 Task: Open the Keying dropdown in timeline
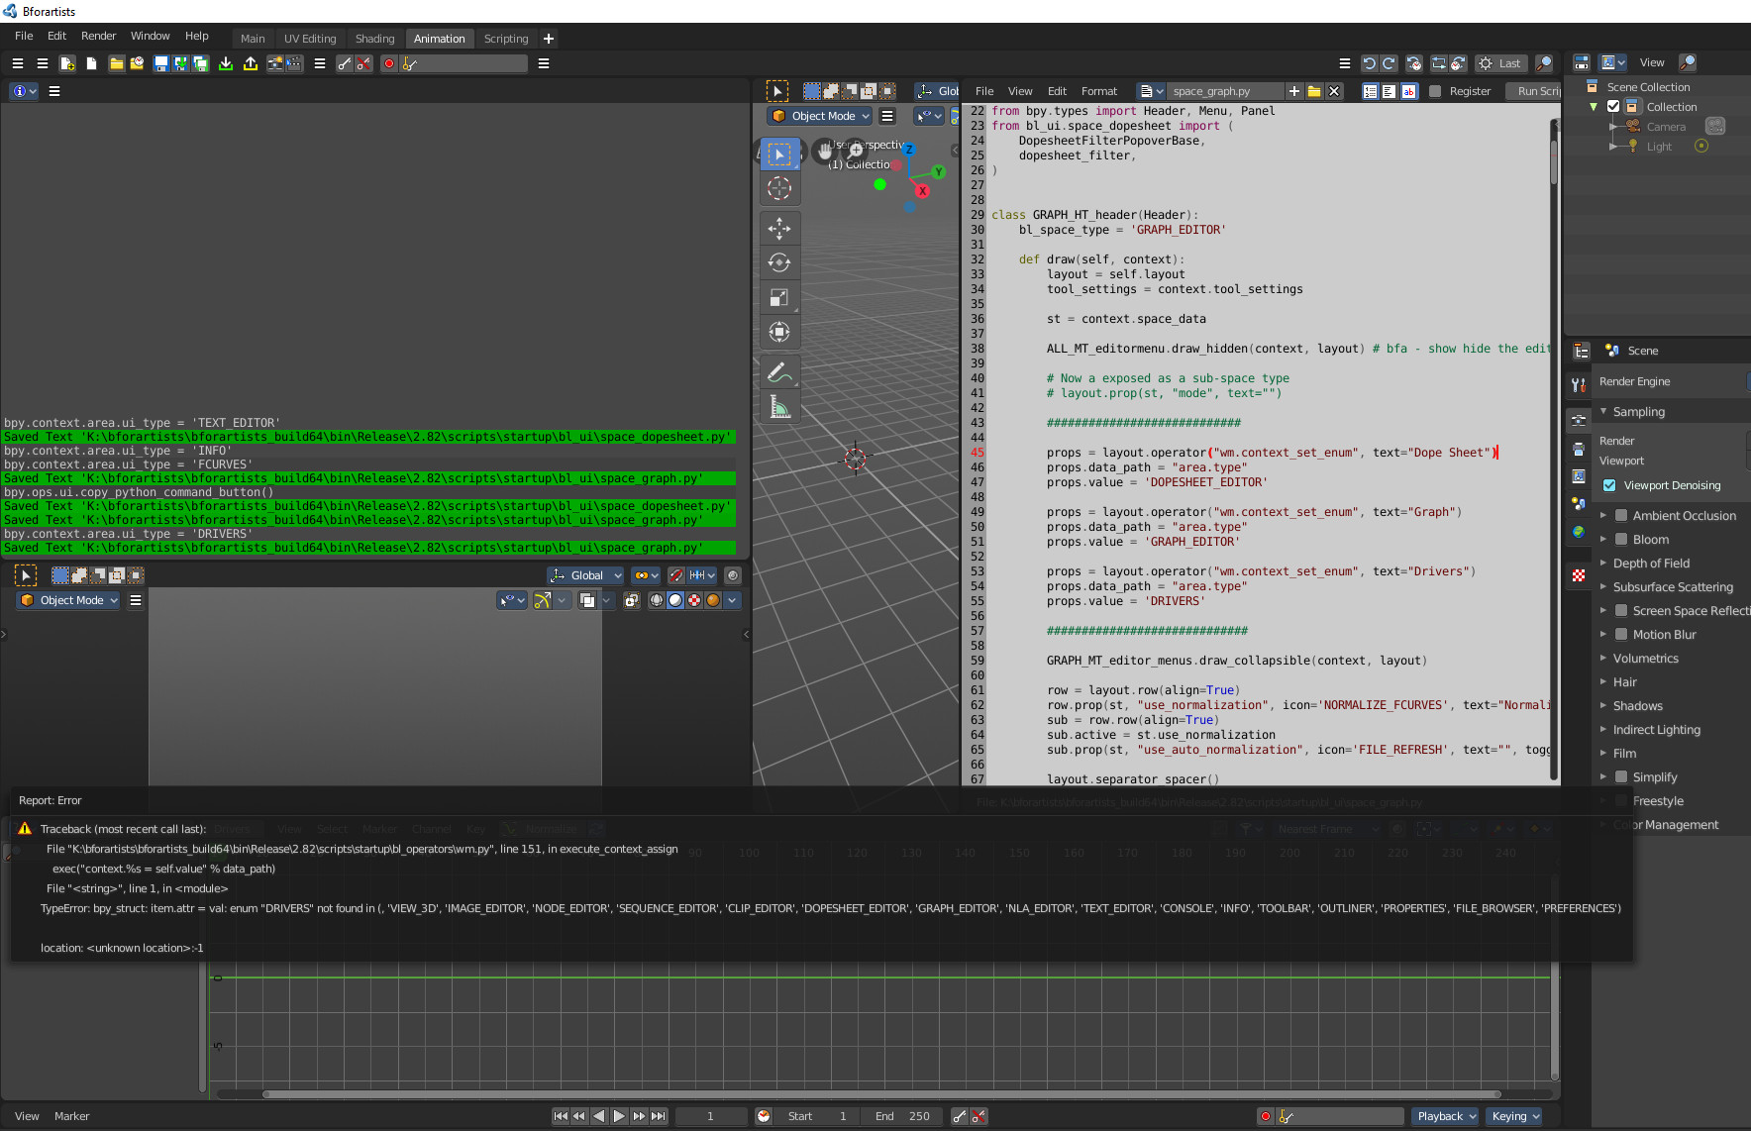click(x=1515, y=1116)
